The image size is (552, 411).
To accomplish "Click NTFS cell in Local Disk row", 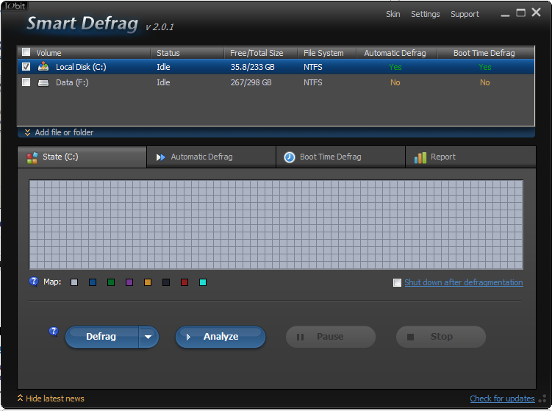I will [x=312, y=67].
